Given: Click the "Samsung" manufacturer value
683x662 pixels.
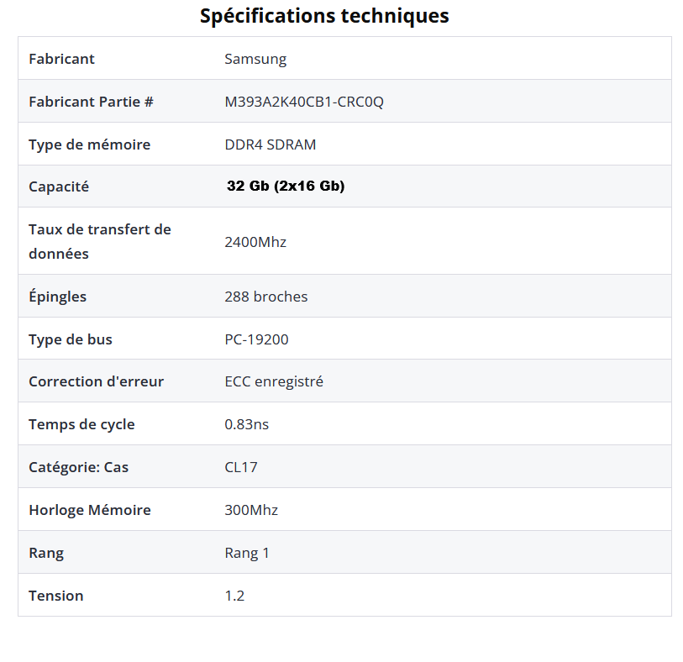Looking at the screenshot, I should (x=255, y=60).
